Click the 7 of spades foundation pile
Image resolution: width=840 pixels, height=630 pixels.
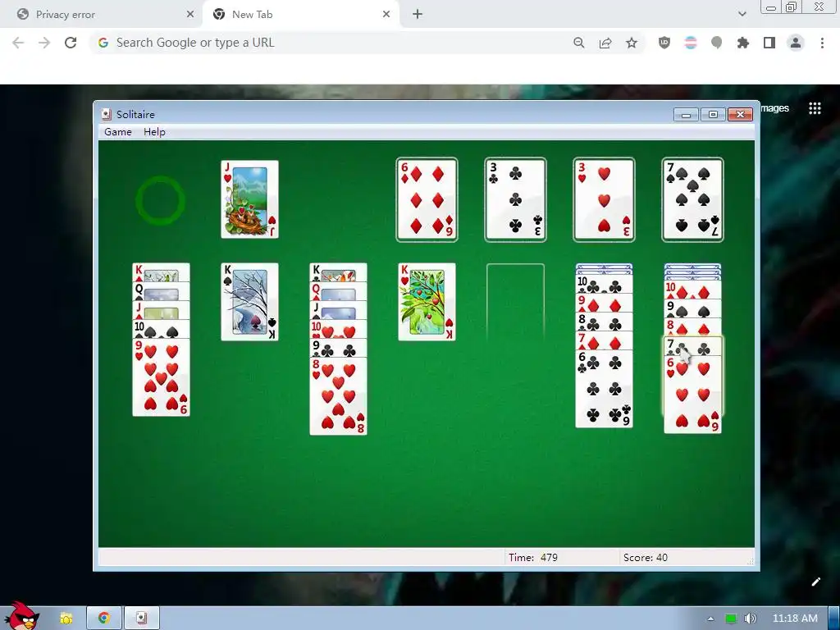tap(692, 200)
